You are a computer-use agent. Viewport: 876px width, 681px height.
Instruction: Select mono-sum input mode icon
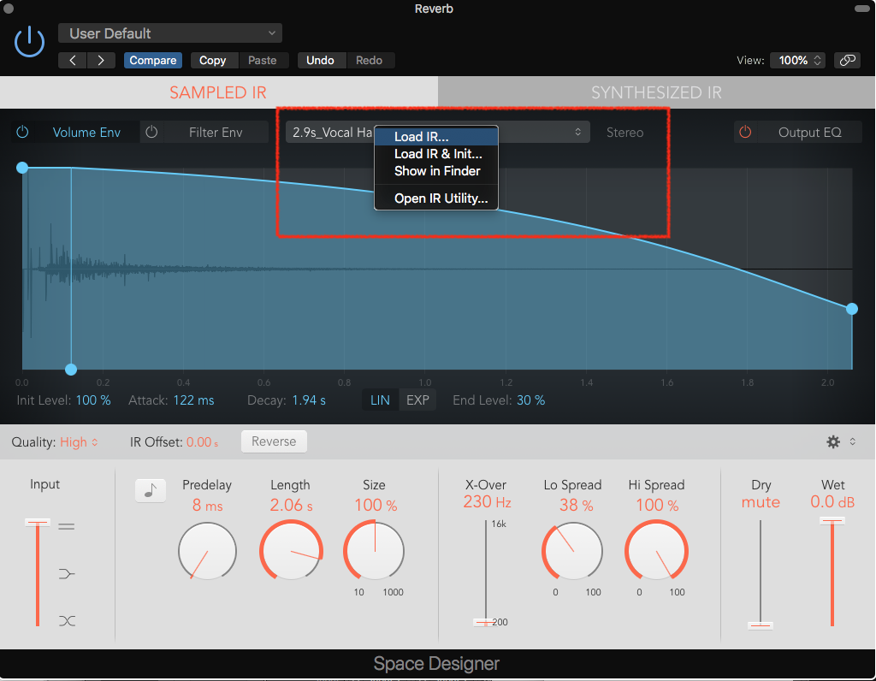click(67, 574)
